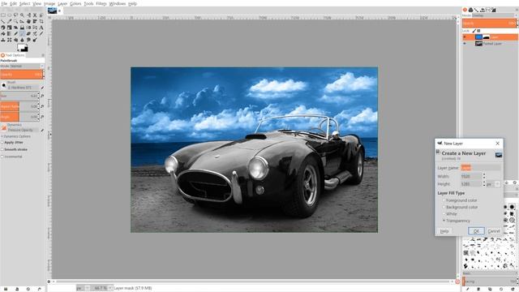Select the Eraser tool
The height and width of the screenshot is (292, 519).
point(28,34)
